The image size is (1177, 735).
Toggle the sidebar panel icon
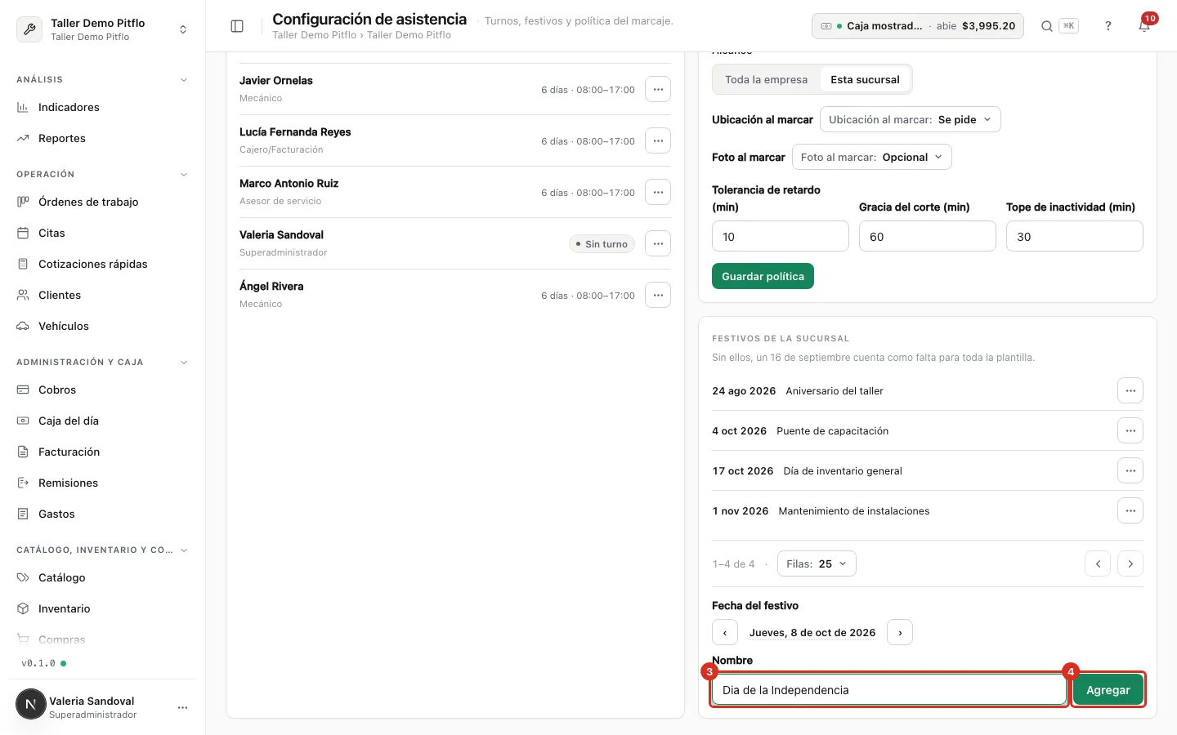click(x=237, y=26)
